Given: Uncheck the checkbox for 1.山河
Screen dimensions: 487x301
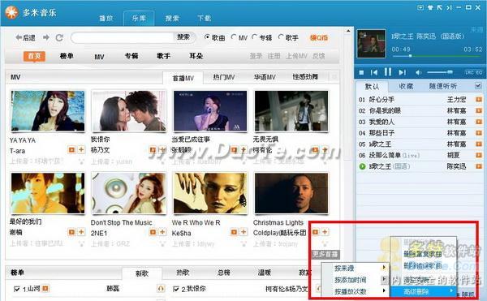Looking at the screenshot, I should click(x=17, y=289).
